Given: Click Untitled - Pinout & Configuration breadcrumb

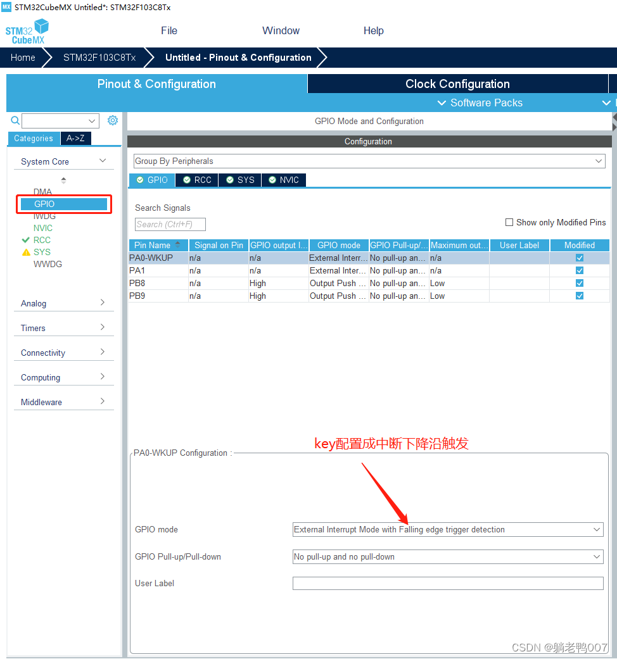Looking at the screenshot, I should tap(238, 58).
